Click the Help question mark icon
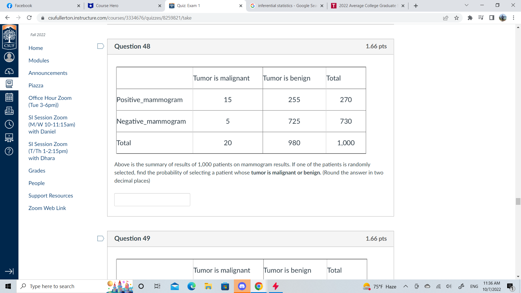Viewport: 521px width, 293px height. (x=9, y=151)
